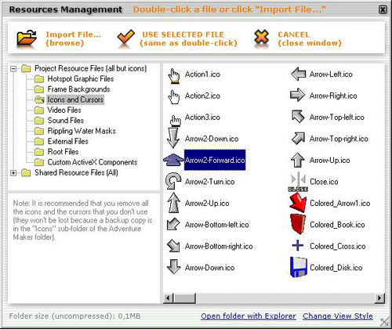Collapse the Project Resource Files tree node
Screen dimensions: 392x329
pos(13,69)
